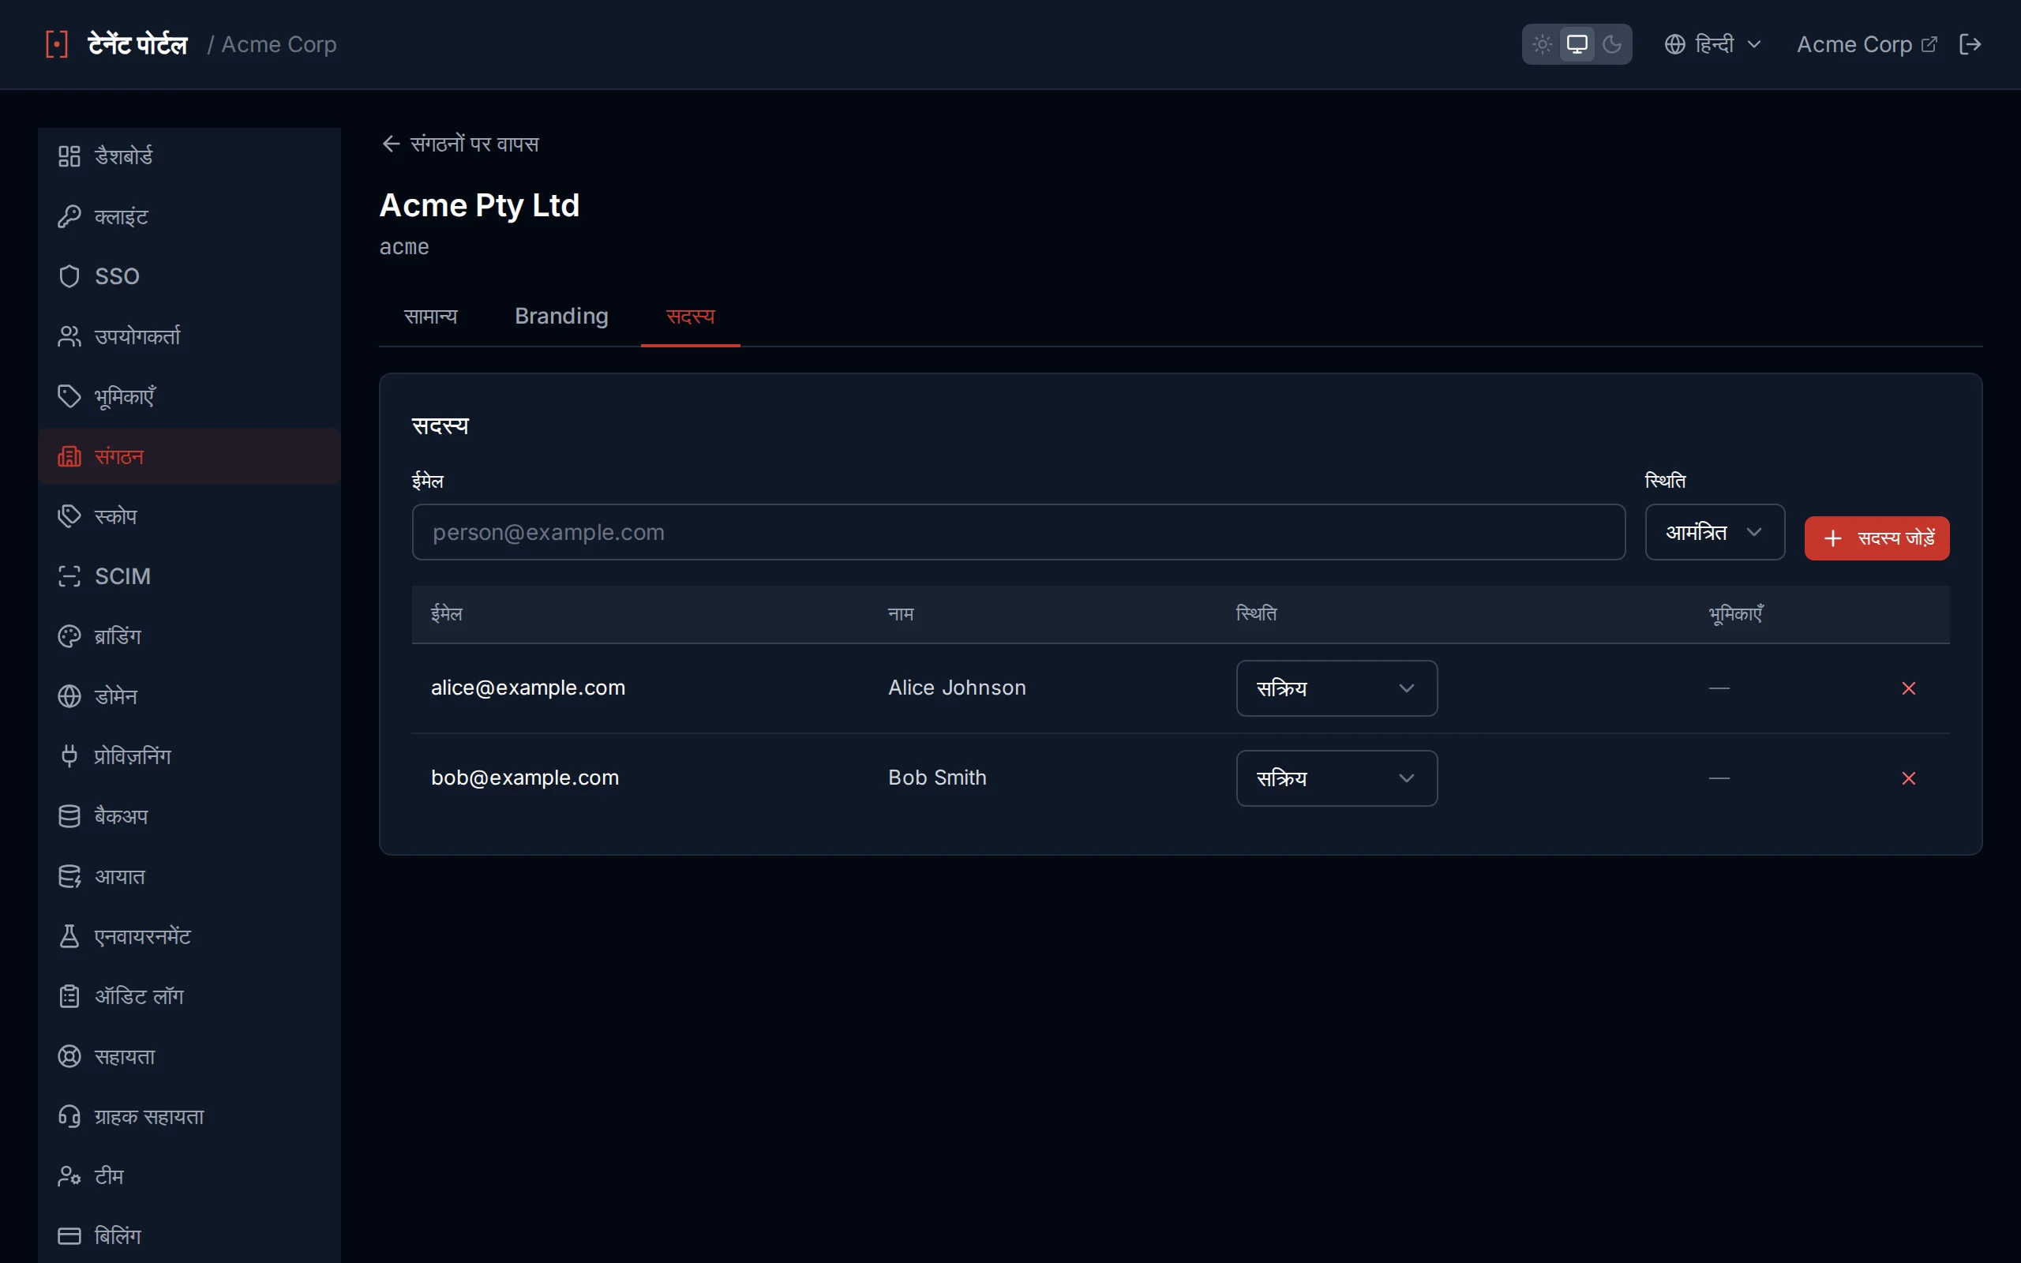The height and width of the screenshot is (1263, 2021).
Task: Click the नाम column header
Action: click(x=900, y=614)
